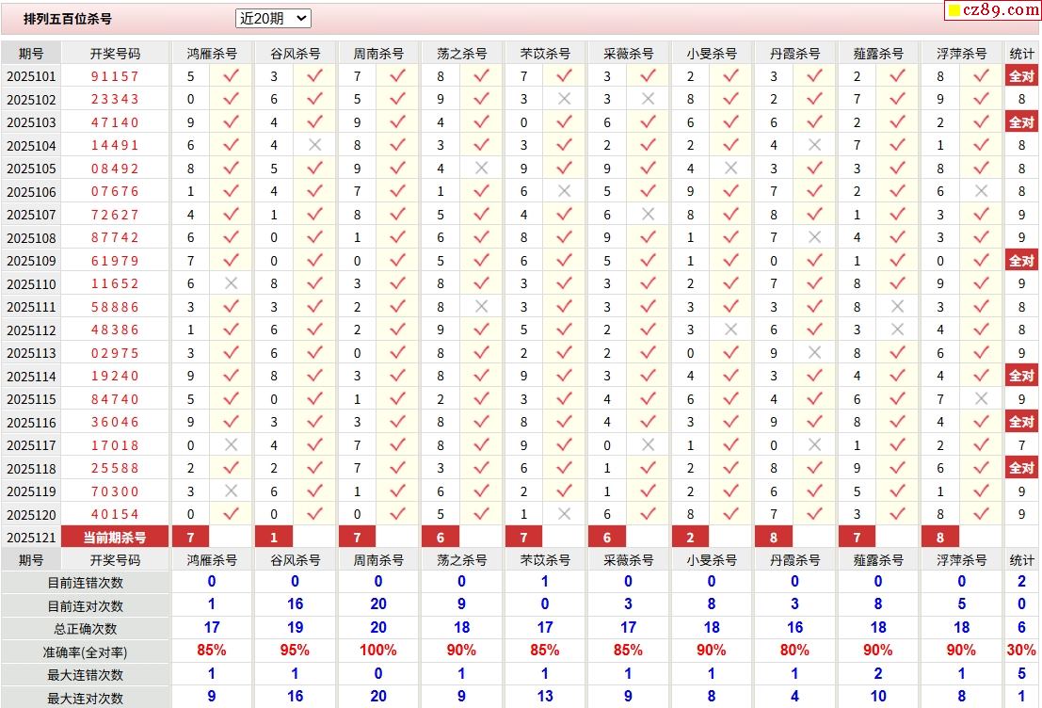Click the 准确率(全对率) row label
The width and height of the screenshot is (1042, 708).
[85, 652]
